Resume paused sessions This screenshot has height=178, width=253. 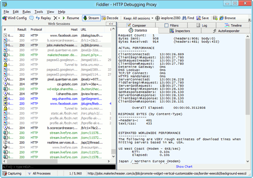tap(71, 18)
